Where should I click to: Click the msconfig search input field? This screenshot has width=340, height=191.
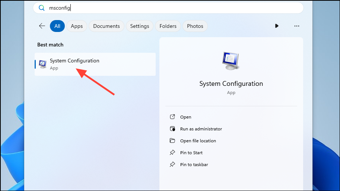click(x=168, y=8)
